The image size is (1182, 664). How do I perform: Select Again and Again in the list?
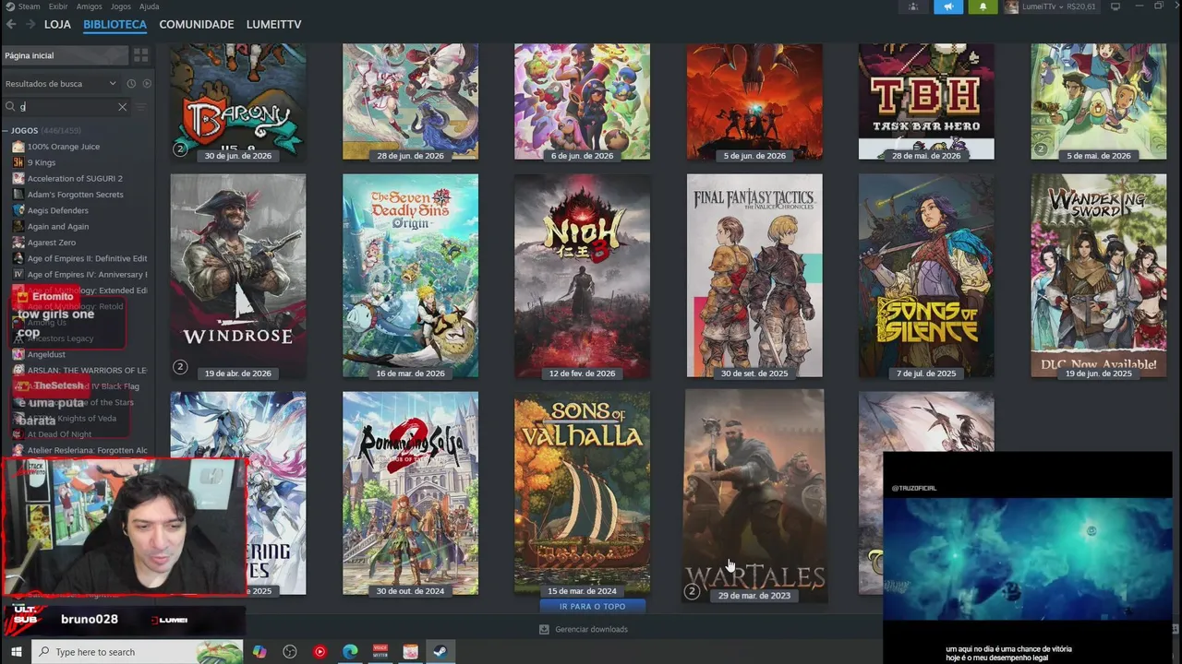tap(58, 227)
